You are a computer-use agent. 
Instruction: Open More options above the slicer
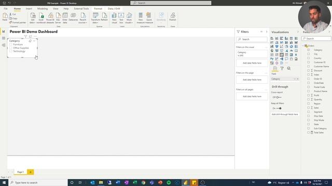click(x=35, y=37)
